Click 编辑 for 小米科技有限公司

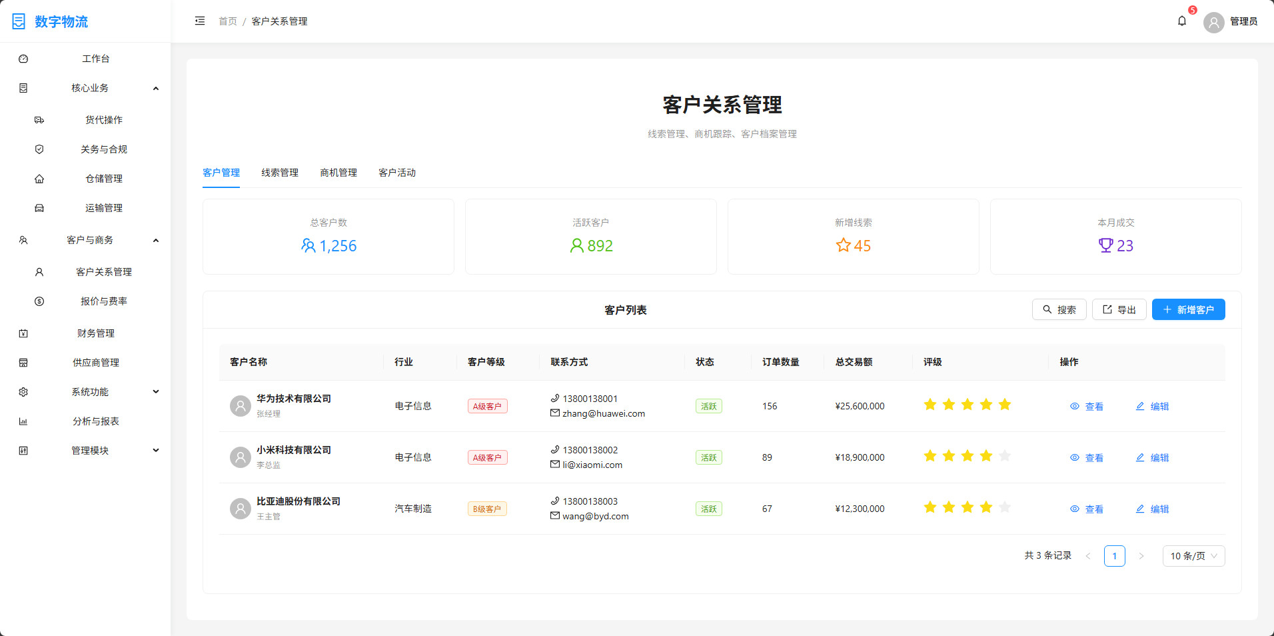click(1152, 457)
